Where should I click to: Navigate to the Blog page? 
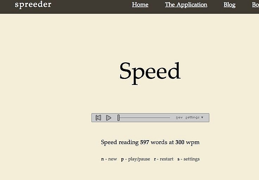click(x=229, y=5)
